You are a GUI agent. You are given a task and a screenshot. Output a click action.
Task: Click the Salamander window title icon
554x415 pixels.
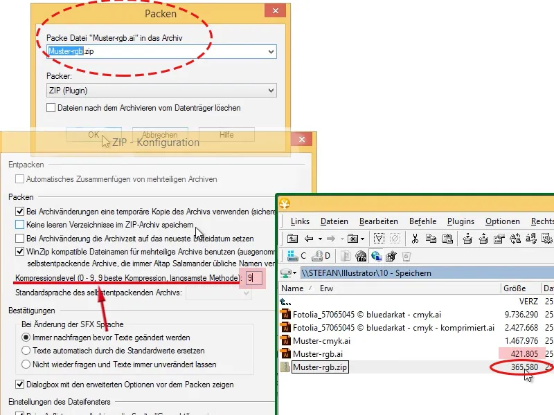285,203
